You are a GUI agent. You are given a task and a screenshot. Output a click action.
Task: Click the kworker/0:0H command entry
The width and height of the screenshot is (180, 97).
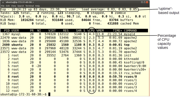click(135, 66)
